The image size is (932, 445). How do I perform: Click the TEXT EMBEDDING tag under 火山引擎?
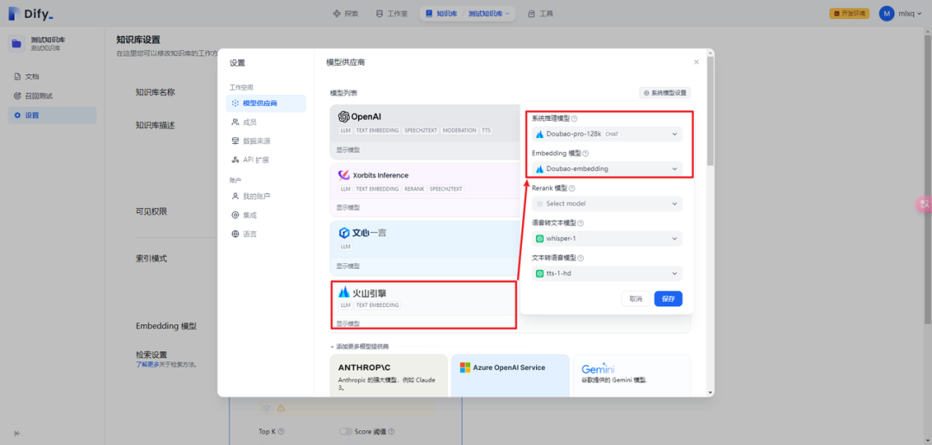(377, 305)
